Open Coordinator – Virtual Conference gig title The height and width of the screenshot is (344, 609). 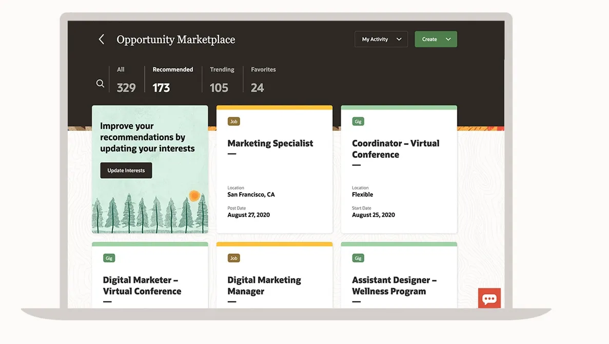(395, 149)
